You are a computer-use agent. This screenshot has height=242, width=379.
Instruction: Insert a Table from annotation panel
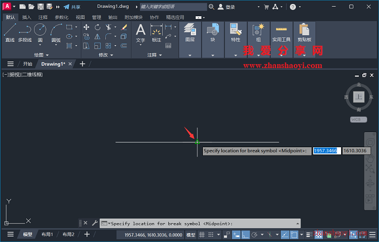(168, 46)
